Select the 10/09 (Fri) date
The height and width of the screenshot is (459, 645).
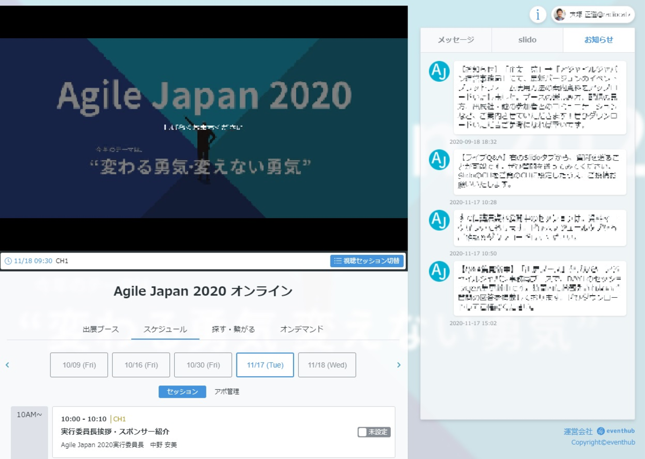pos(79,365)
